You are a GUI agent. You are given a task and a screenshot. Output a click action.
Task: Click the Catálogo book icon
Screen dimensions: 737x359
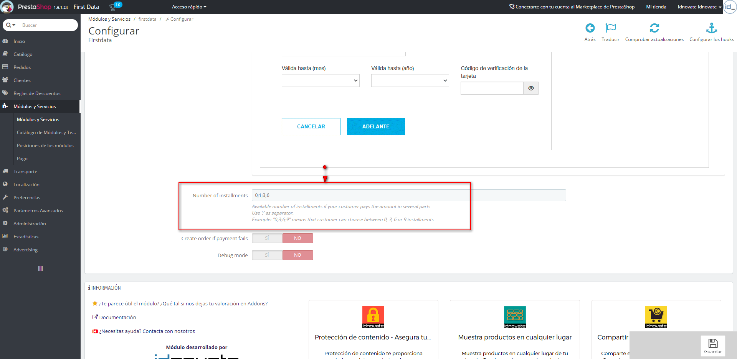click(5, 54)
